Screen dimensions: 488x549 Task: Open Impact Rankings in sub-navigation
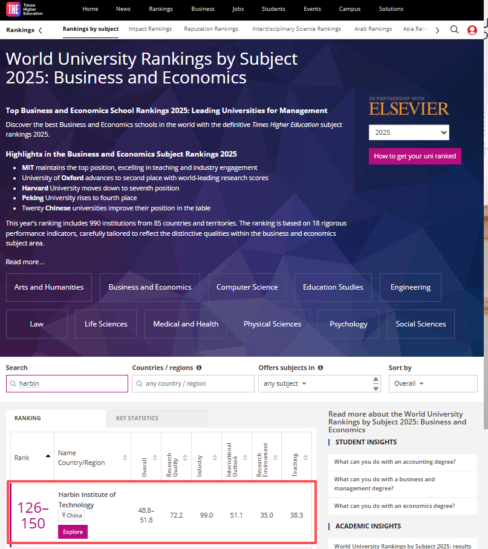150,29
